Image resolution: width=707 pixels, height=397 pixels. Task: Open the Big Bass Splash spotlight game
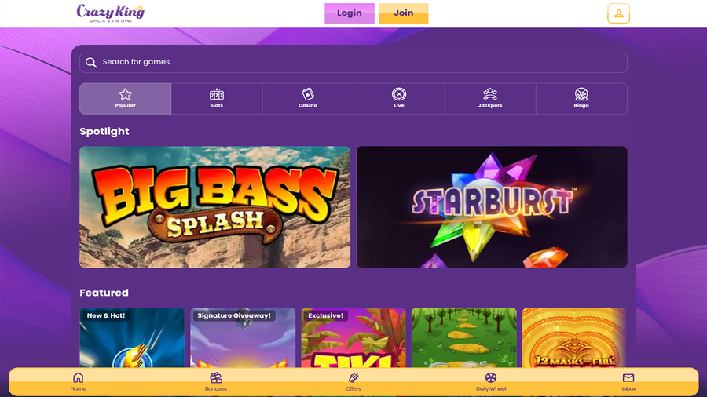[215, 207]
